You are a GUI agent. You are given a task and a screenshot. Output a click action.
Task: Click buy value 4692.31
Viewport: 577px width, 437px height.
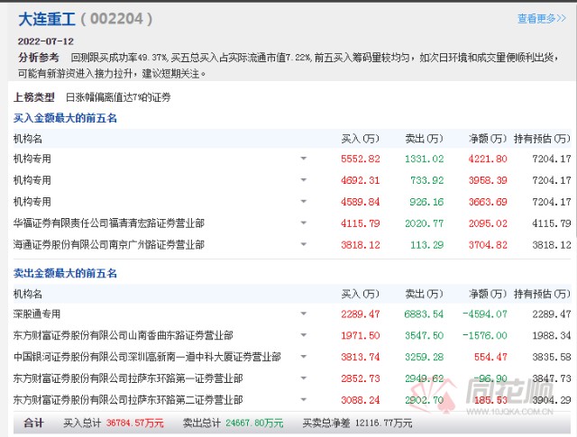(361, 180)
